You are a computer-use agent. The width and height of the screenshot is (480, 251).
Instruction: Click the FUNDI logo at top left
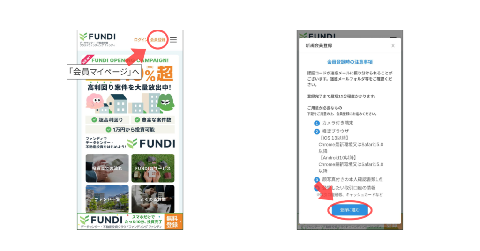click(x=97, y=39)
